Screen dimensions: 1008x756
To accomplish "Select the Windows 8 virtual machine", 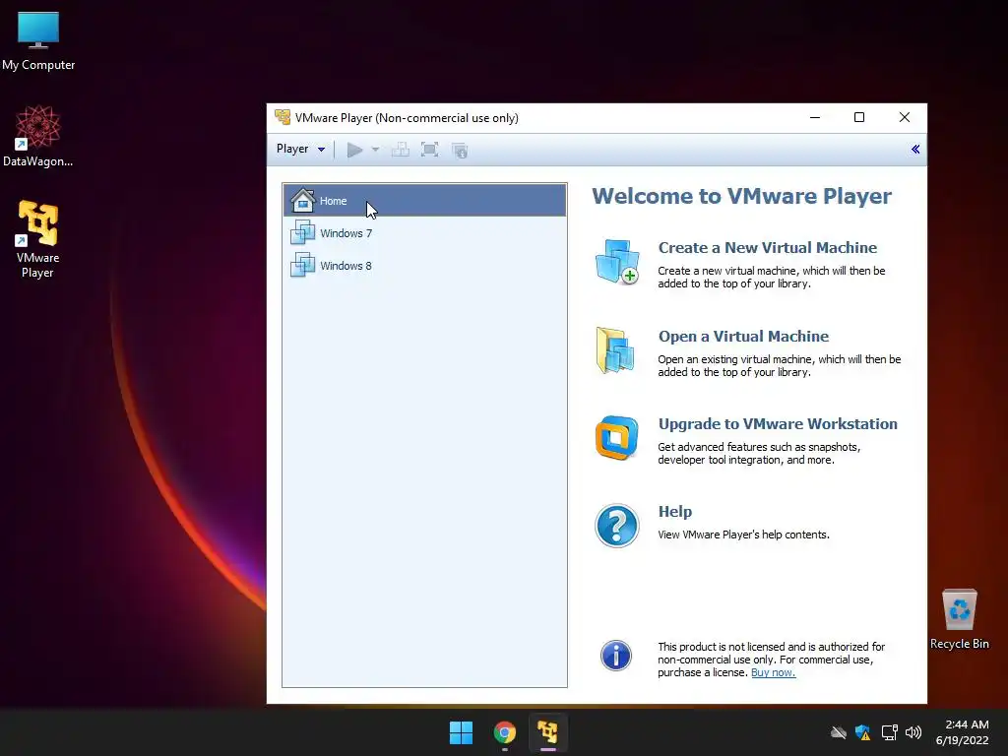I will (x=425, y=265).
